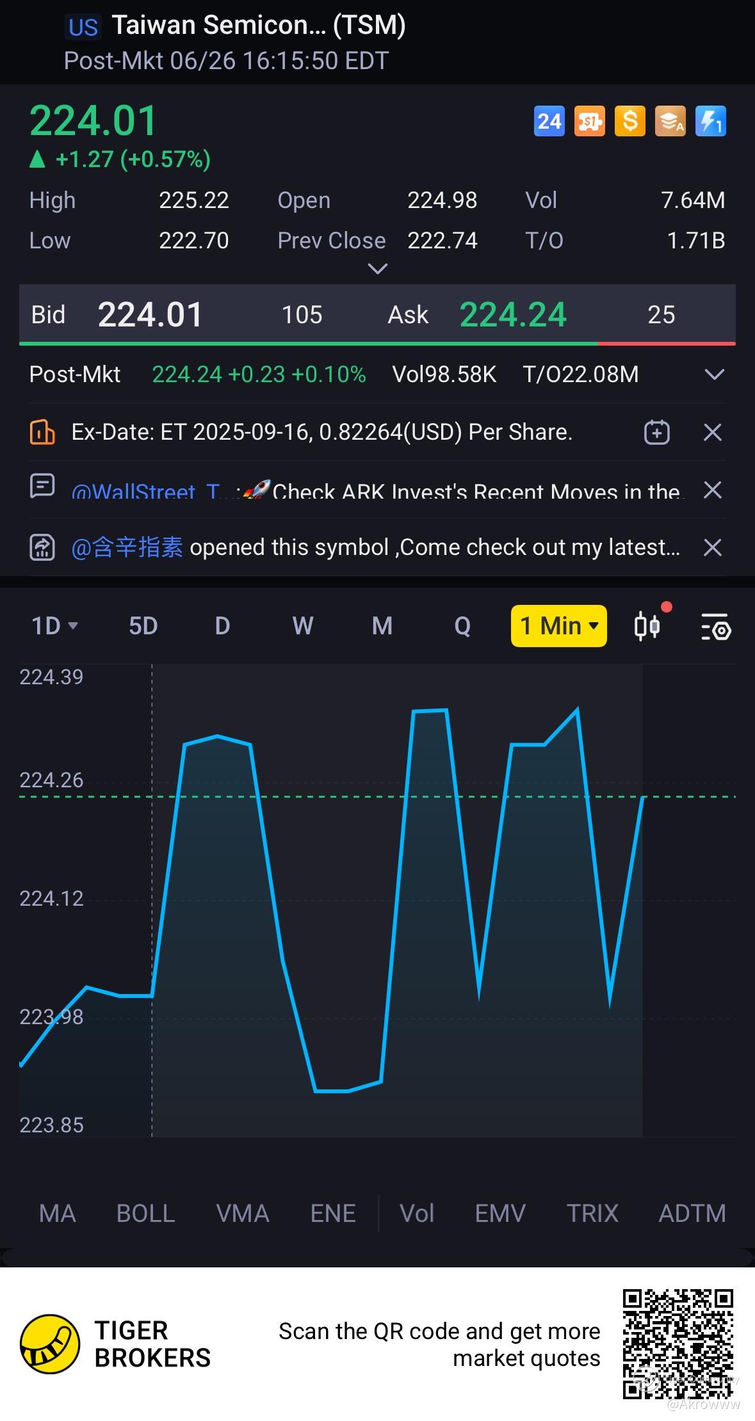The image size is (755, 1421).
Task: Add ex-date reminder to calendar
Action: (x=656, y=432)
